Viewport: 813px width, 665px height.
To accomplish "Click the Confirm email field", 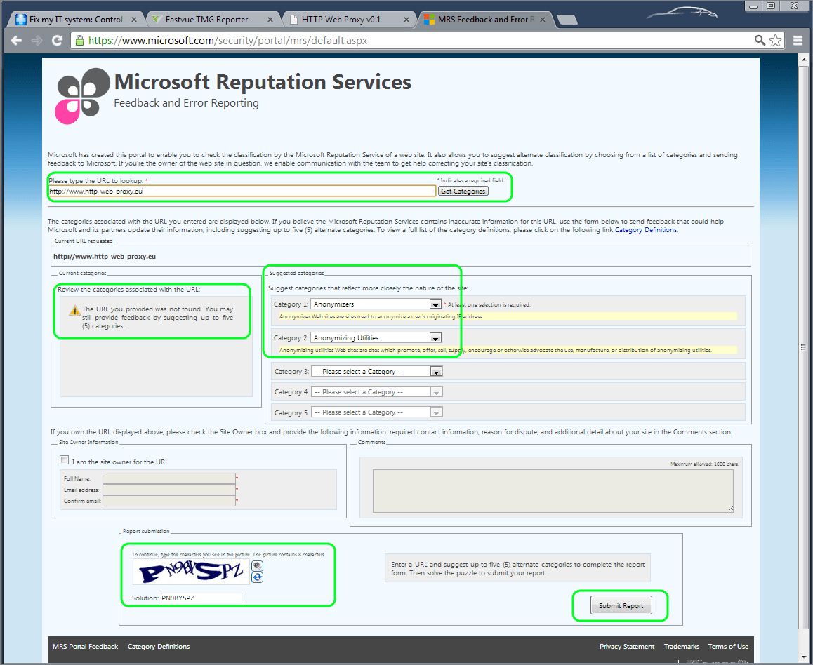I will click(169, 501).
